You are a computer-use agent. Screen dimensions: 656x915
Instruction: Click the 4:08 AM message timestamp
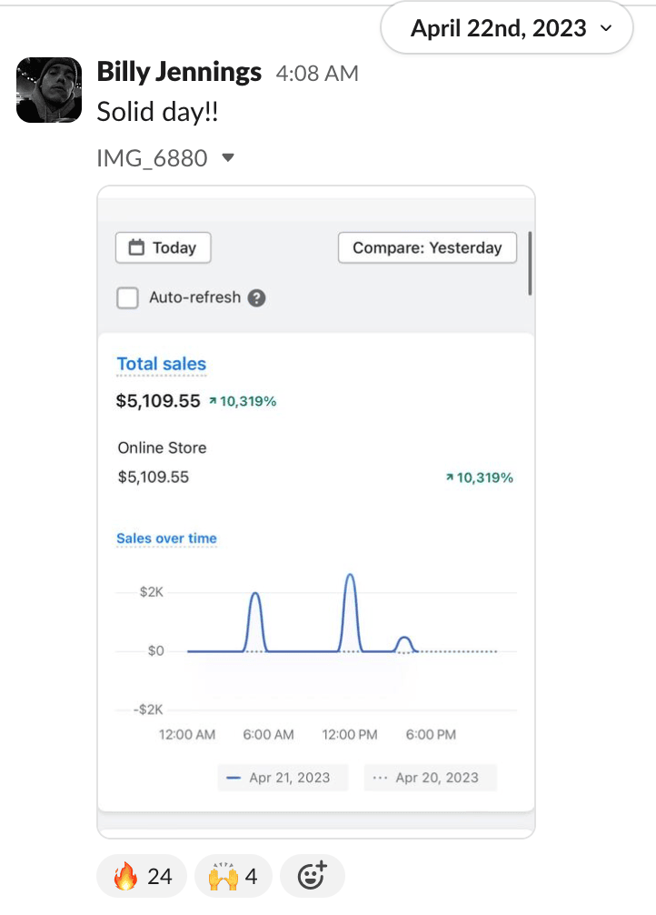(x=316, y=73)
